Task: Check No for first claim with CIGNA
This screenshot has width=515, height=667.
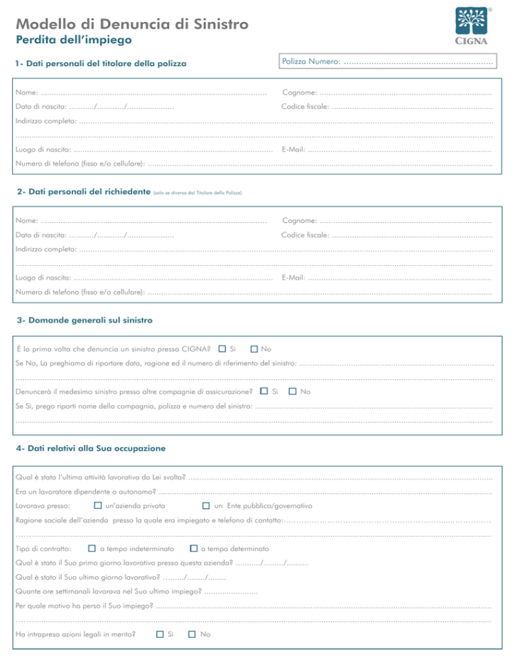Action: coord(253,349)
